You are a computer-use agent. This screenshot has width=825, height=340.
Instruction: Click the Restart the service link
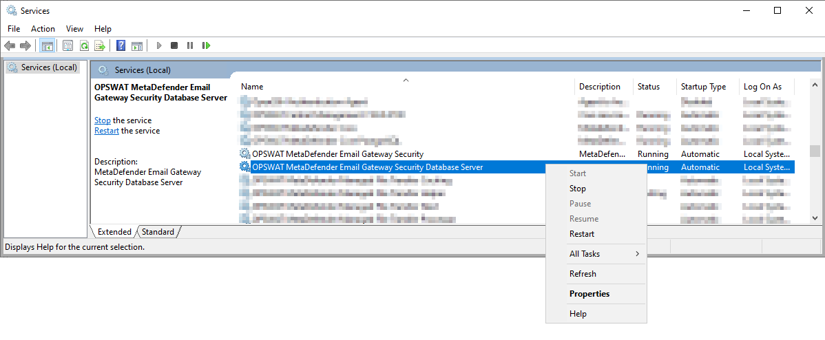click(106, 131)
